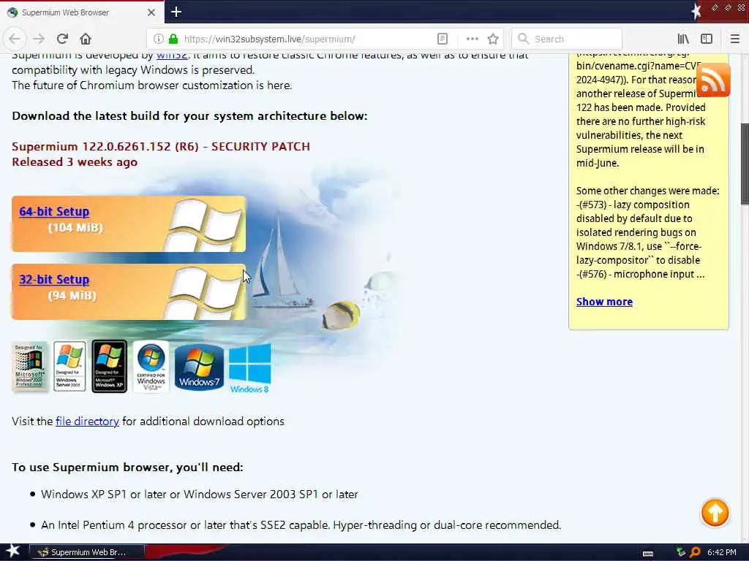Image resolution: width=749 pixels, height=561 pixels.
Task: Show the sidebars panel
Action: click(x=707, y=39)
